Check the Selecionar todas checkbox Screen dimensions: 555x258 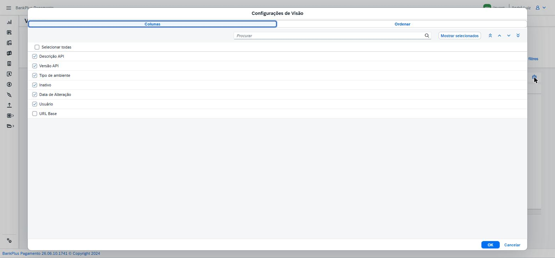[37, 47]
